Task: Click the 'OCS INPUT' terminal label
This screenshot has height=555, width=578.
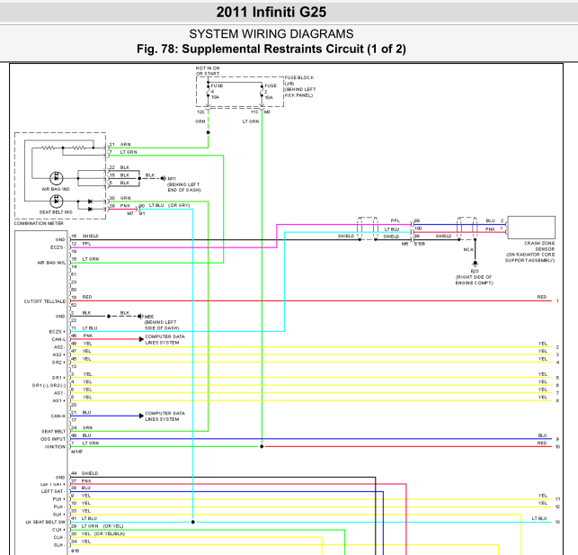Action: tap(53, 439)
